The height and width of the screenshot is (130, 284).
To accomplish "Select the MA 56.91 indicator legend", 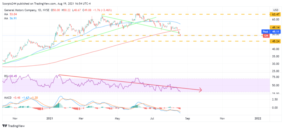I will click(x=10, y=18).
